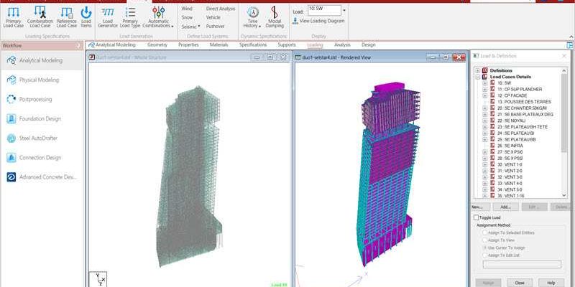The width and height of the screenshot is (575, 287).
Task: Launch the Load Generator tool
Action: coord(107,17)
